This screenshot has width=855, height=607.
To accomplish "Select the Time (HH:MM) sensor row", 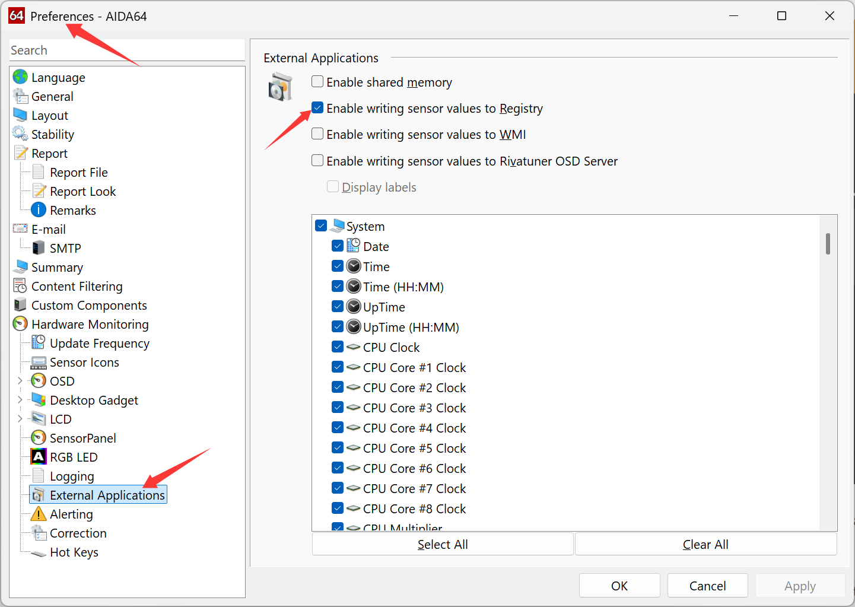I will [403, 287].
